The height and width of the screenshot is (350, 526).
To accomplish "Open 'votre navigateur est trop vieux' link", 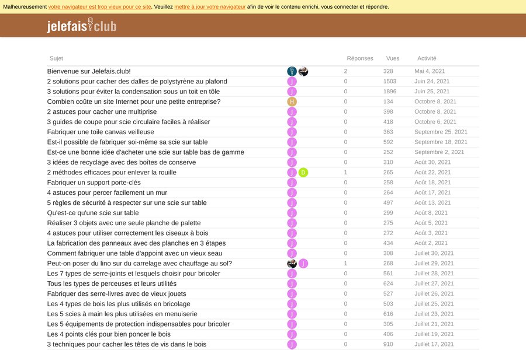I will [x=99, y=6].
